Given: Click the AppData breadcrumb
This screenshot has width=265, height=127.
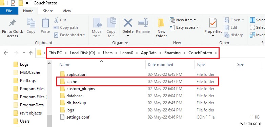Looking at the screenshot, I should pyautogui.click(x=149, y=53).
